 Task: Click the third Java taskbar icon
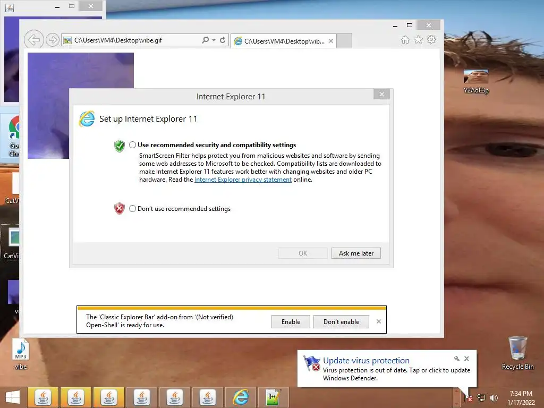click(x=108, y=397)
